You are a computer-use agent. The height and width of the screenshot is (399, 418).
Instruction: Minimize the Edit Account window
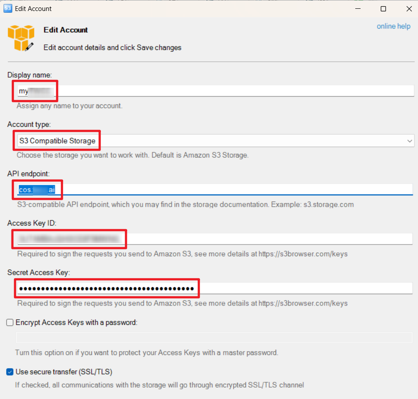(358, 8)
